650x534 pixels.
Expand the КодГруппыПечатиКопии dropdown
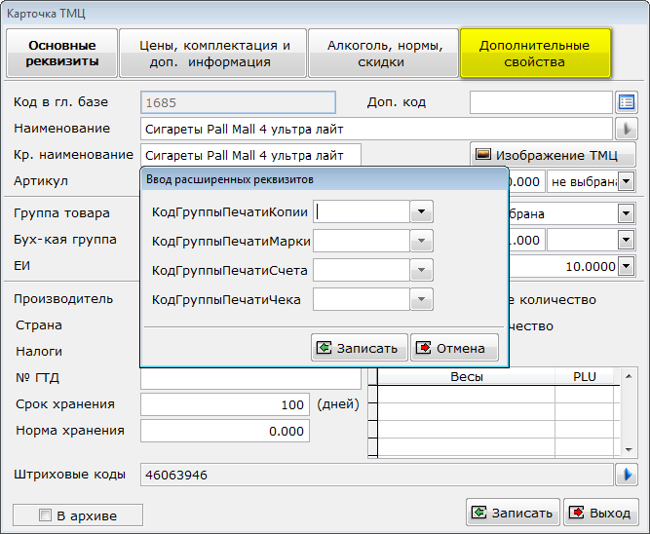(x=421, y=211)
